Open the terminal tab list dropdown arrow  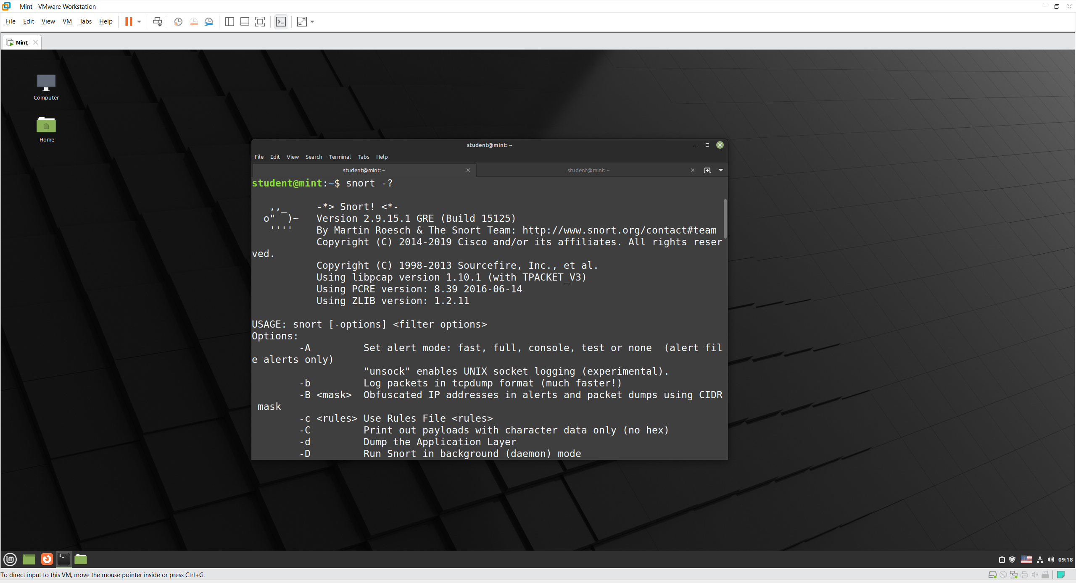tap(721, 170)
